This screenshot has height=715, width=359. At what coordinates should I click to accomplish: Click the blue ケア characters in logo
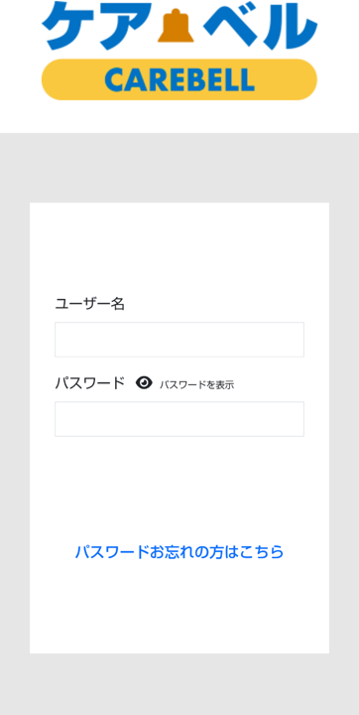tap(96, 26)
